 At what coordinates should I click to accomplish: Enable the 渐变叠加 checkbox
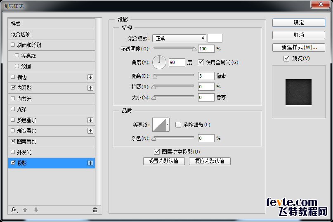(13, 130)
